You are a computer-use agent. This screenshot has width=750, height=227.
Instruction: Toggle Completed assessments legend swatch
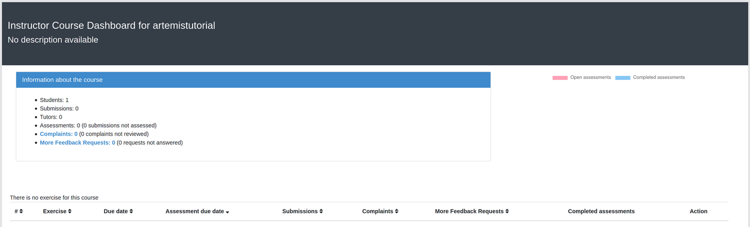(x=622, y=78)
